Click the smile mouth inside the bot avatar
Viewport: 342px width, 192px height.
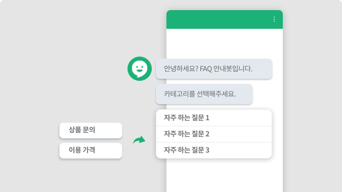pos(140,70)
